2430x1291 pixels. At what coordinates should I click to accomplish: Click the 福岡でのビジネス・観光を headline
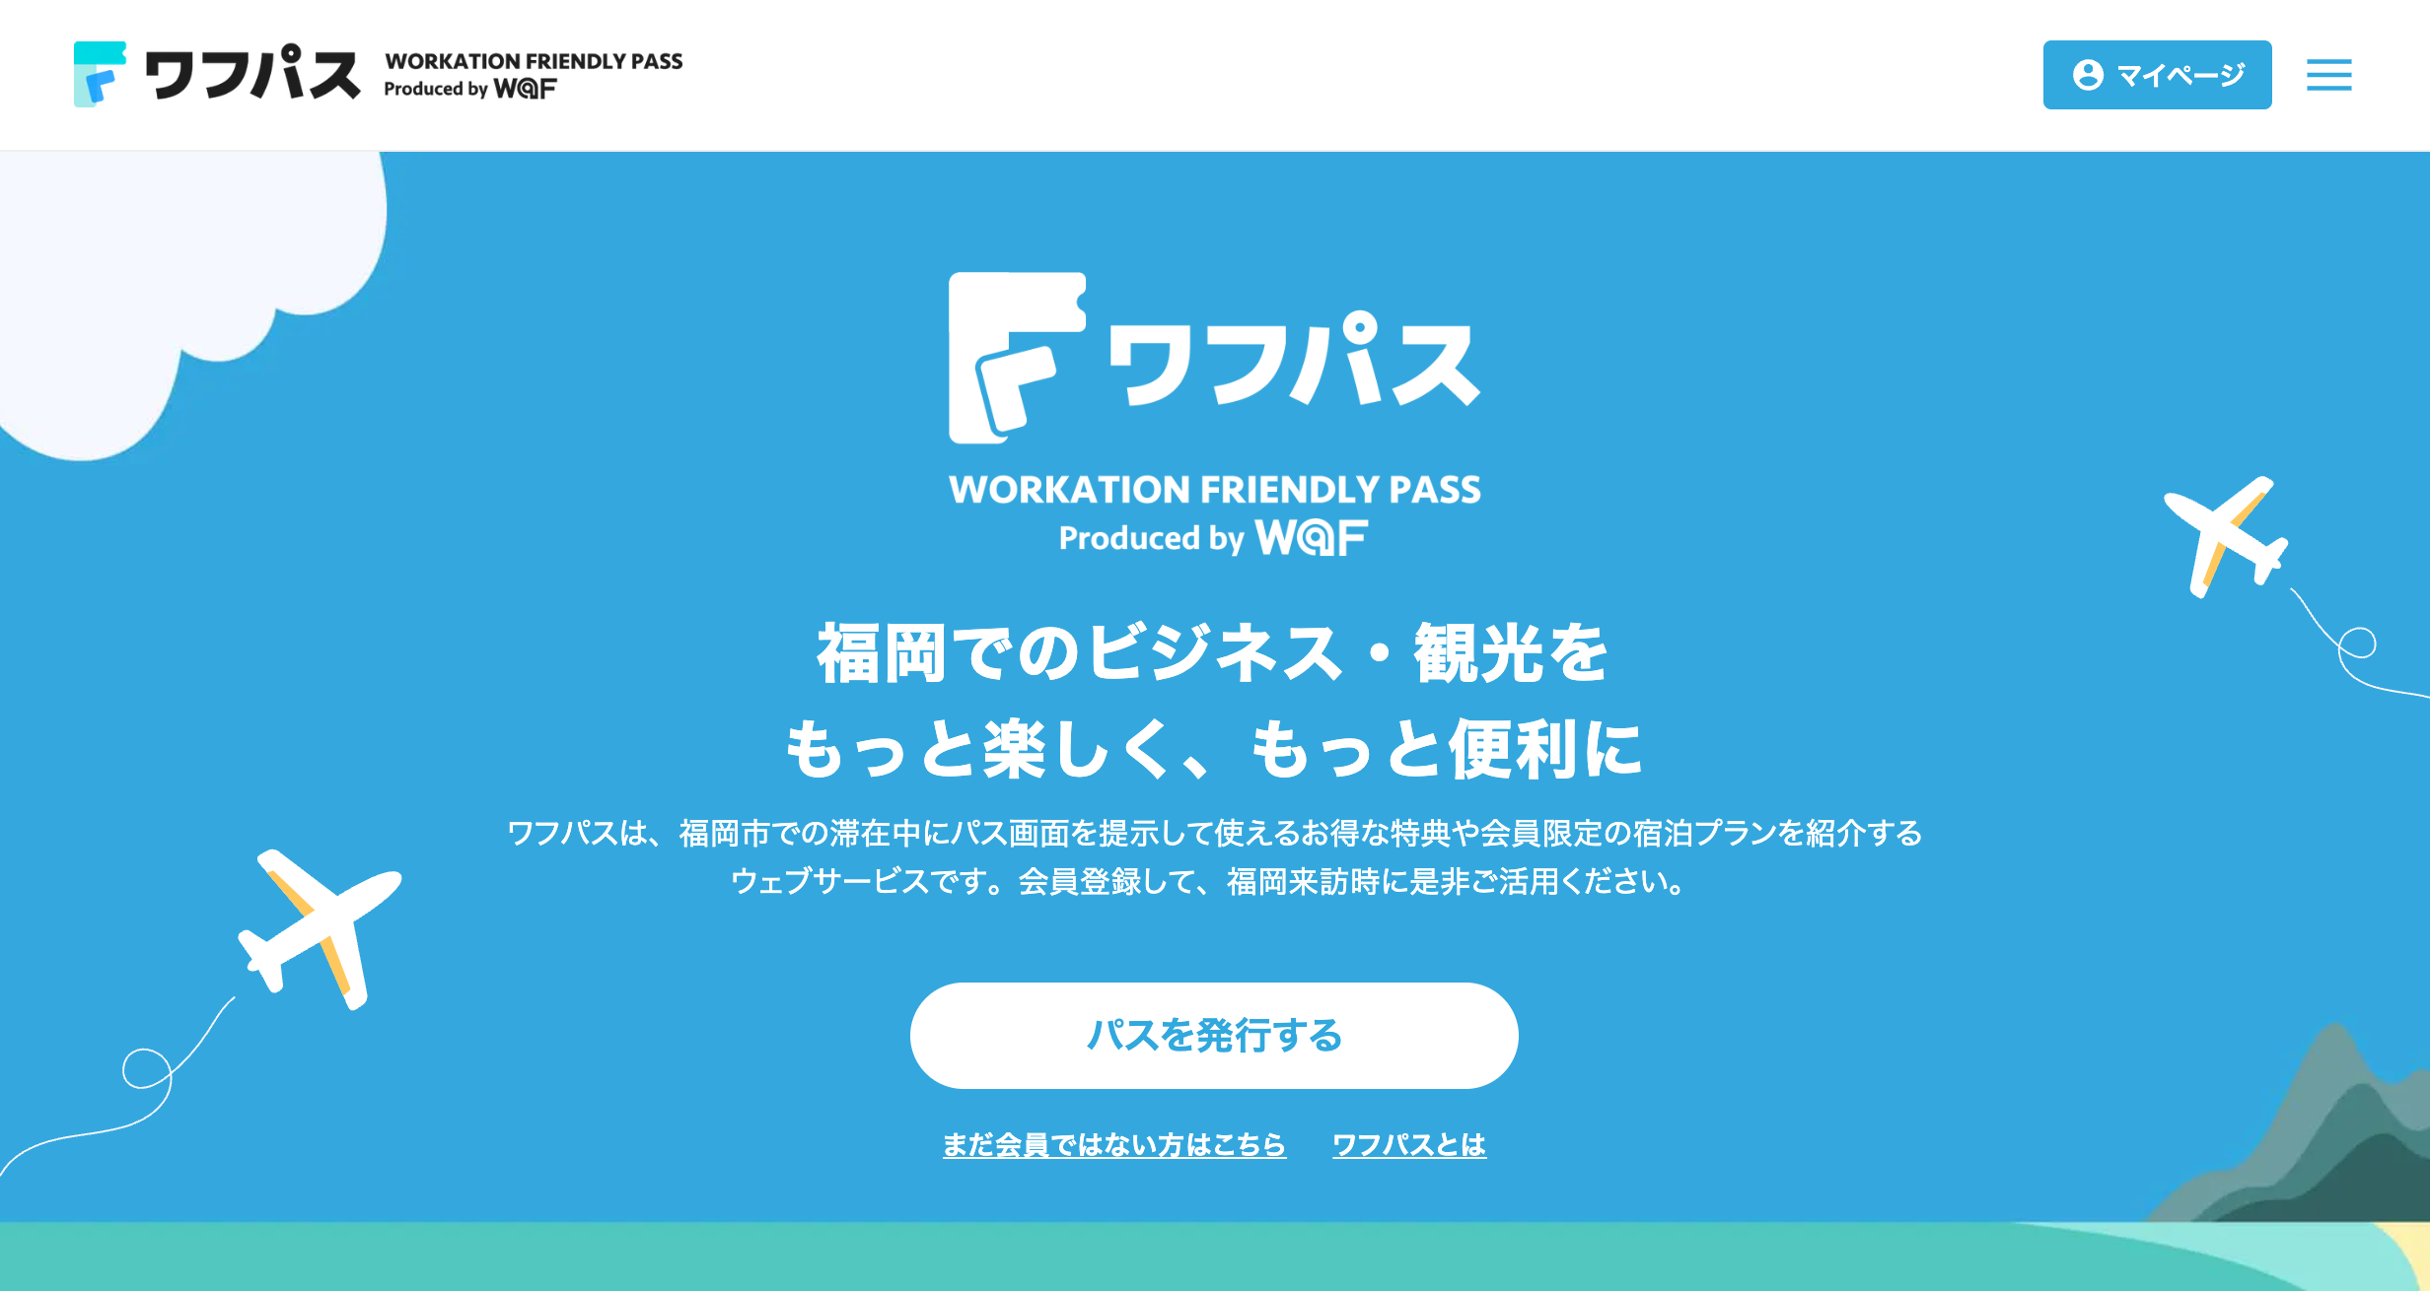pos(1213,652)
